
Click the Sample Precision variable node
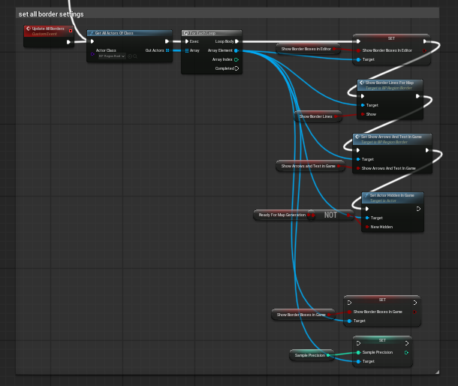point(310,355)
